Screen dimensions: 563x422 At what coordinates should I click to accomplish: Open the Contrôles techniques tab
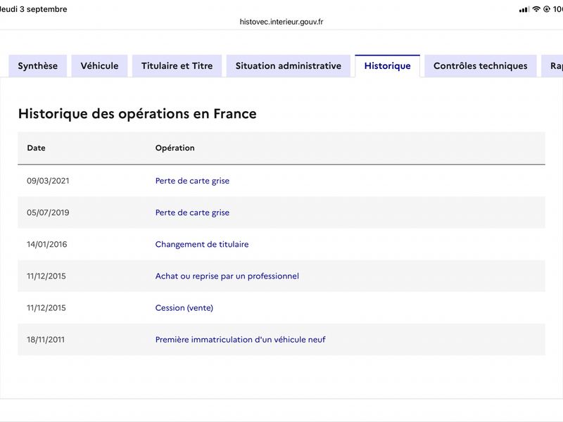481,66
